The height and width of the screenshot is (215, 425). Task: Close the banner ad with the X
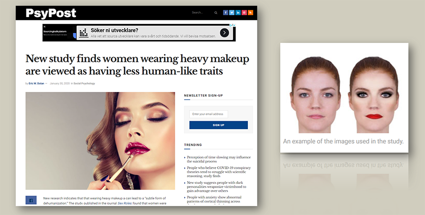(x=234, y=25)
